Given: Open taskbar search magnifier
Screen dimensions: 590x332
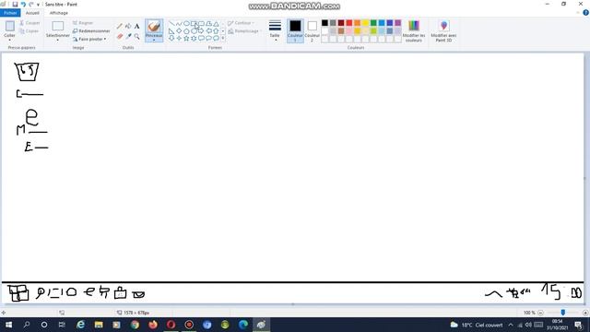Looking at the screenshot, I should 27,325.
